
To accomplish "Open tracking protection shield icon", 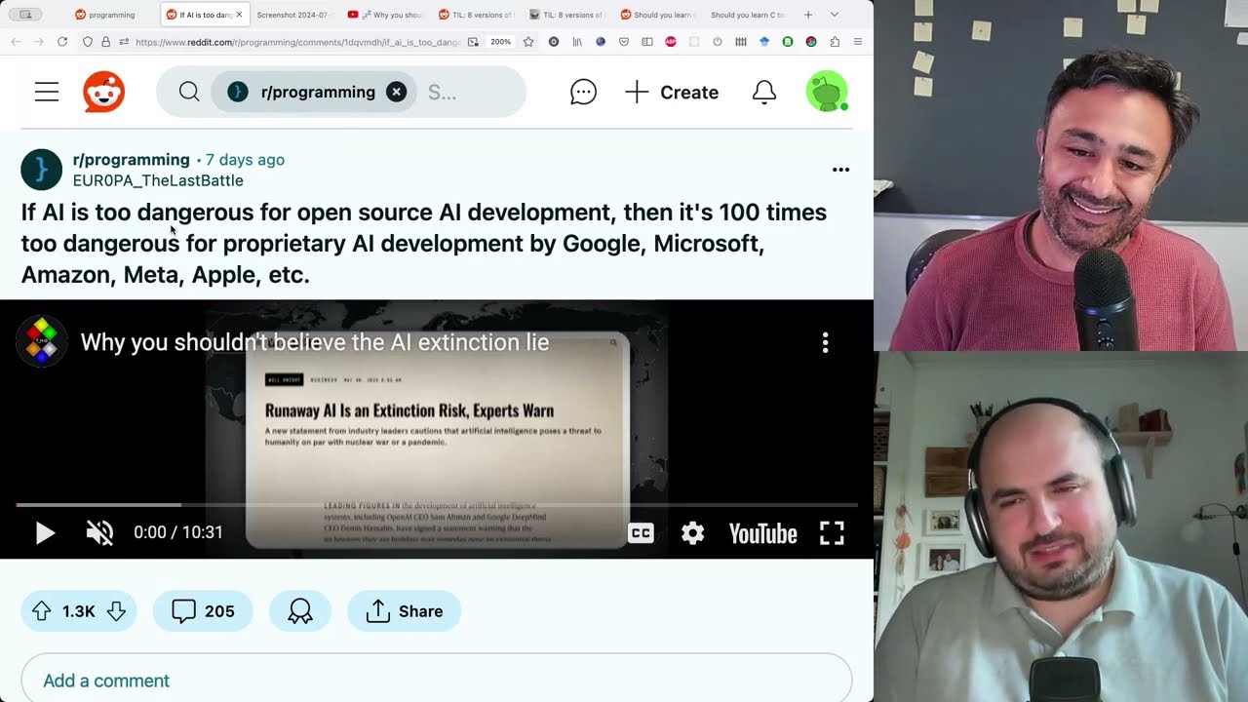I will pyautogui.click(x=88, y=42).
